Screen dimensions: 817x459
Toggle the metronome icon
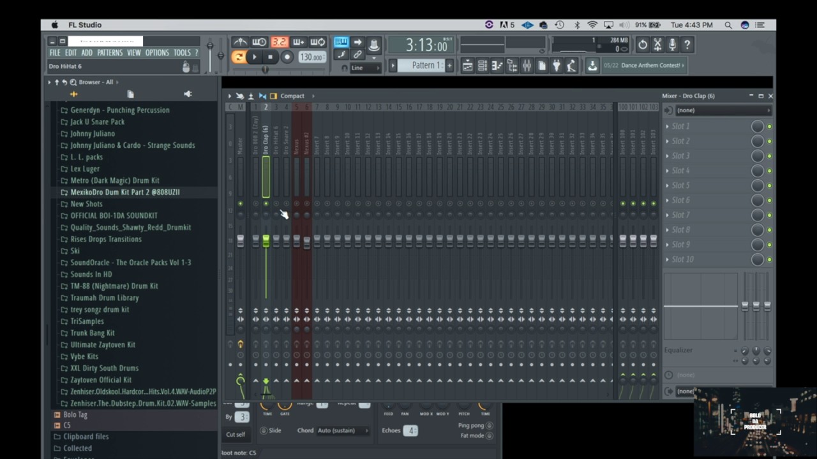tap(241, 42)
